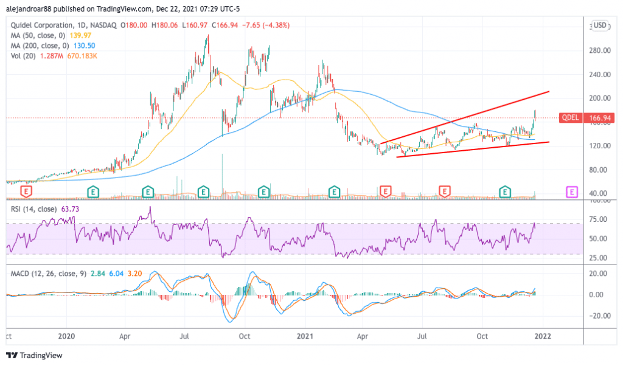
Task: Click the 139.97 MA 50 value
Action: click(x=80, y=35)
